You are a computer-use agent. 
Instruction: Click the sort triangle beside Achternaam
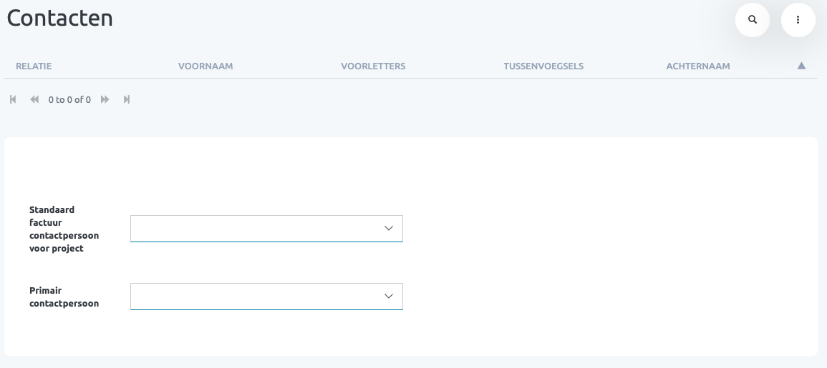click(801, 66)
